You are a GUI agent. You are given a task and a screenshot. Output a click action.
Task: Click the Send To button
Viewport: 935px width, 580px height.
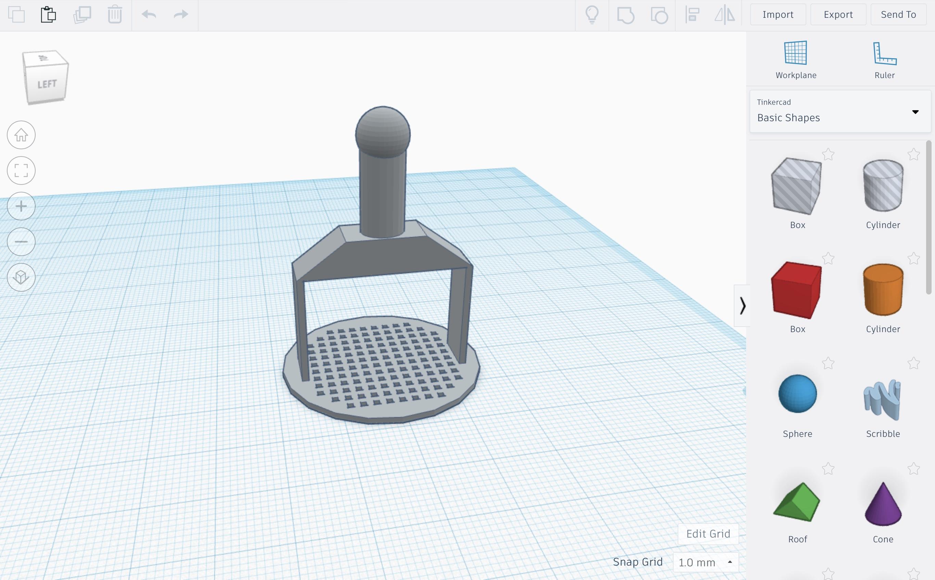(898, 15)
